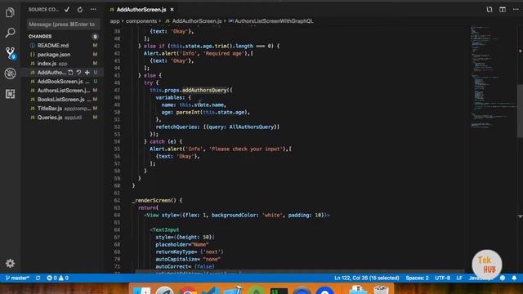This screenshot has height=294, width=523.
Task: Discard changes on AddAuthorScreen row
Action: 78,73
